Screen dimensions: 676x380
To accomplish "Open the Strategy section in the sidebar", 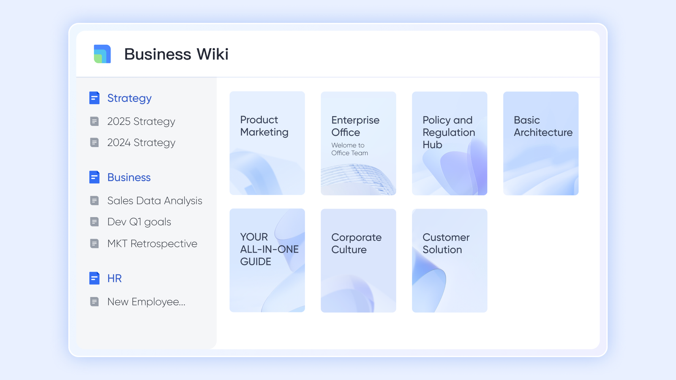I will [129, 98].
